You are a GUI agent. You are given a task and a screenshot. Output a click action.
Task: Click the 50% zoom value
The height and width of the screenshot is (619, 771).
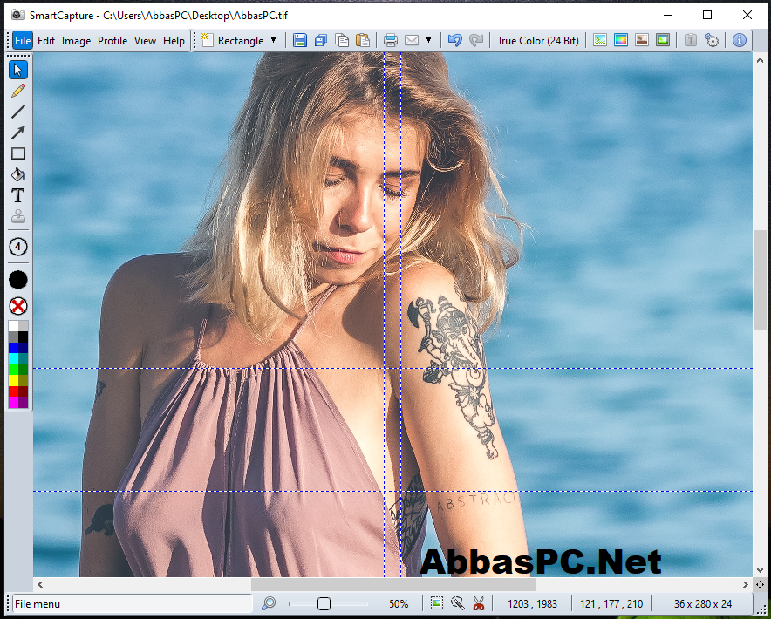click(399, 604)
